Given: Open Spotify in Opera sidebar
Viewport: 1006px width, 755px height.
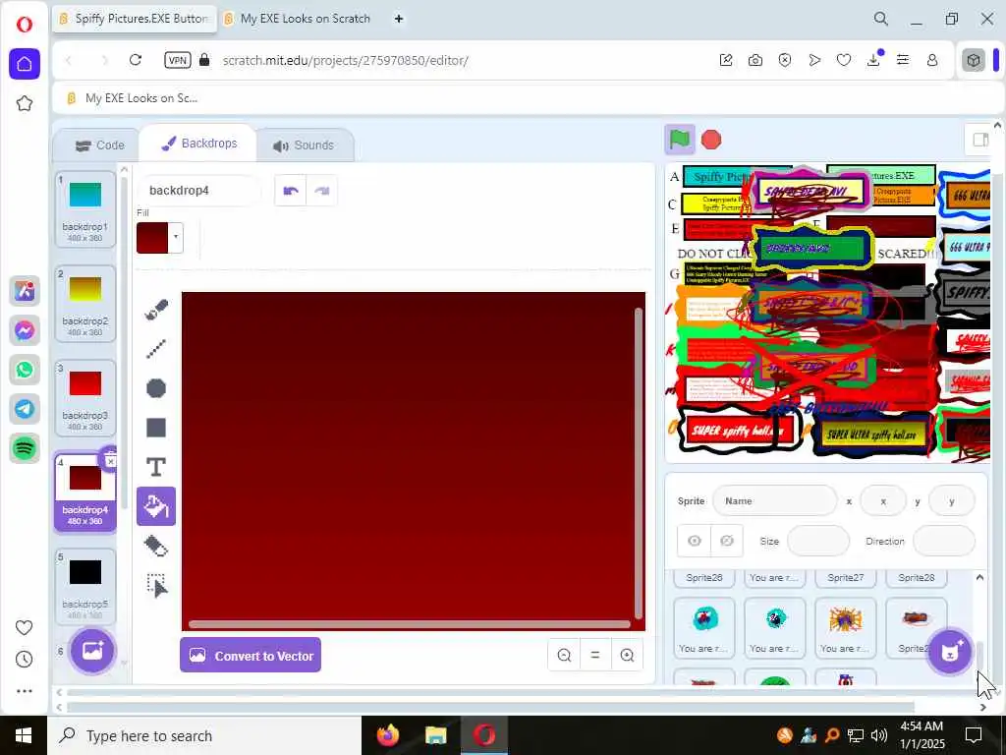Looking at the screenshot, I should pos(25,448).
